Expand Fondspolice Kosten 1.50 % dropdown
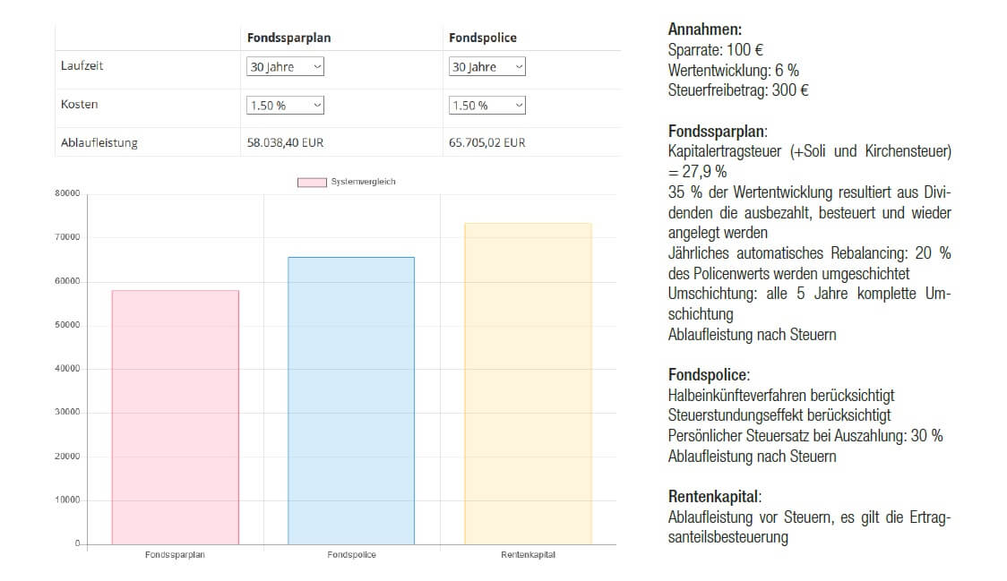This screenshot has width=1007, height=581. pos(486,106)
